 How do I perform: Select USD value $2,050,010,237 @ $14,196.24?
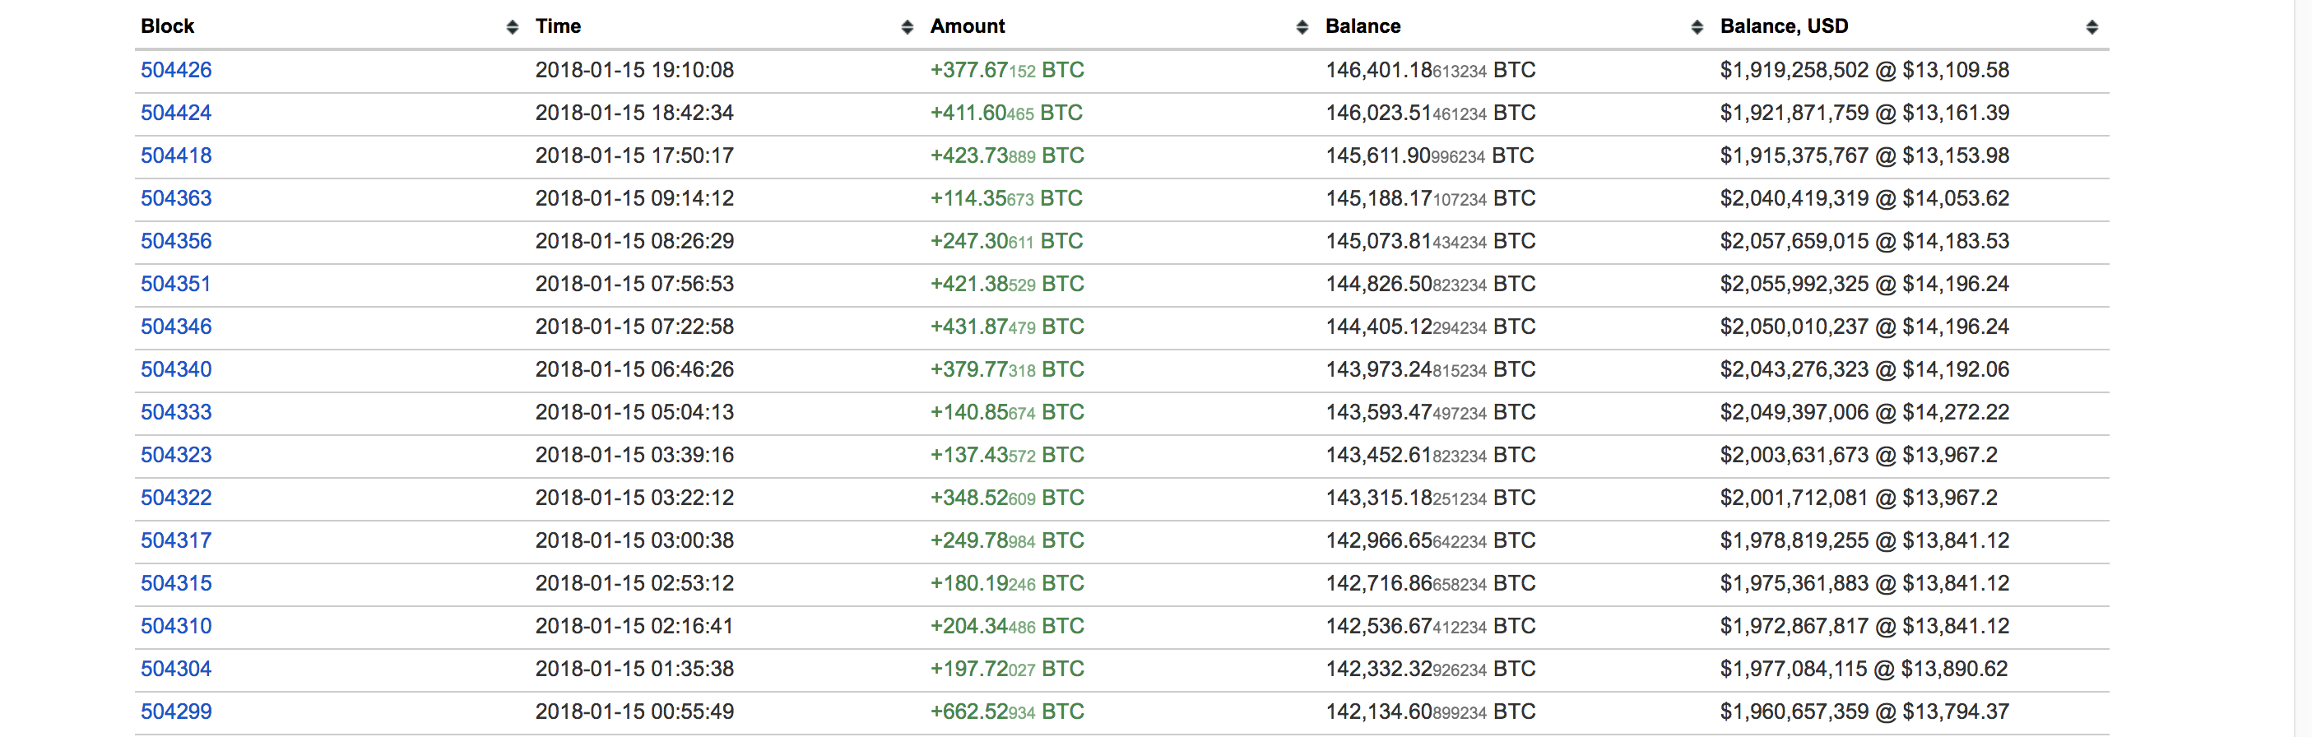pos(1864,327)
